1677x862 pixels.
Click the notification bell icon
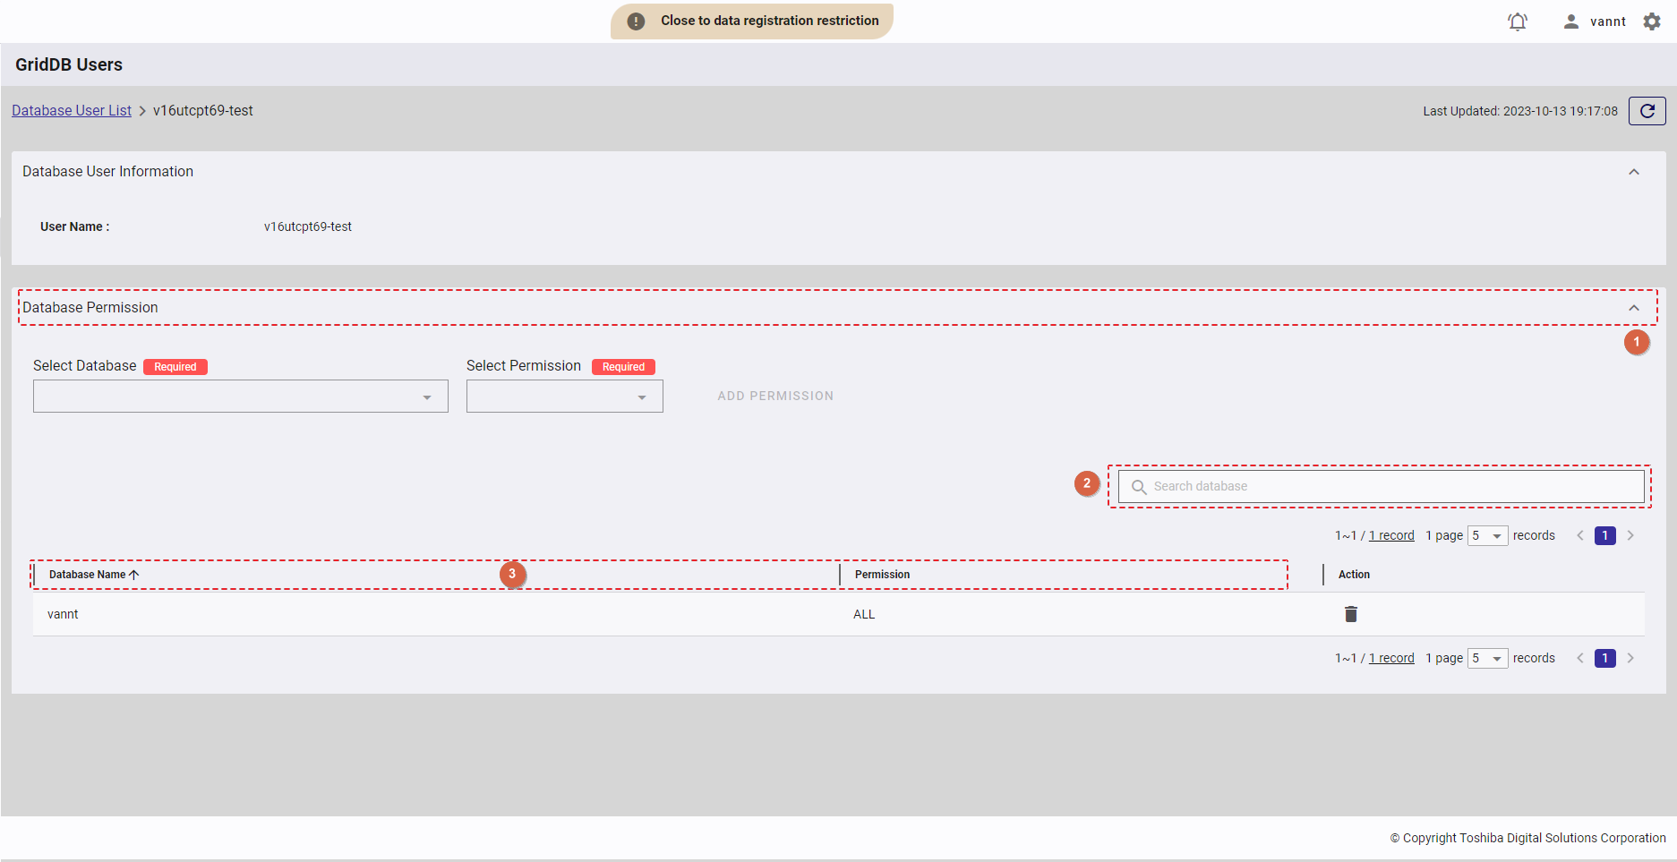pyautogui.click(x=1517, y=21)
